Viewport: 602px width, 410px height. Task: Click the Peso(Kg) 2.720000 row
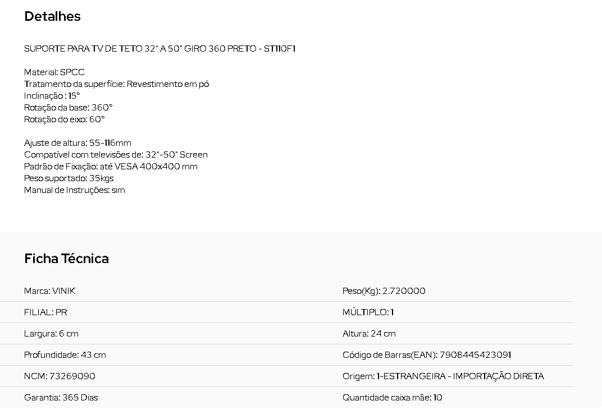(x=384, y=291)
